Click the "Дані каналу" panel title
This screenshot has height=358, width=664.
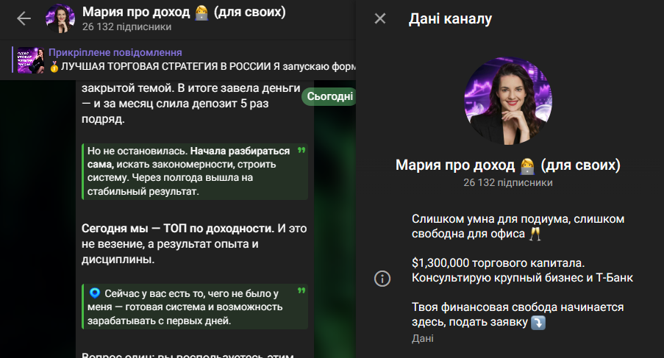pos(450,18)
